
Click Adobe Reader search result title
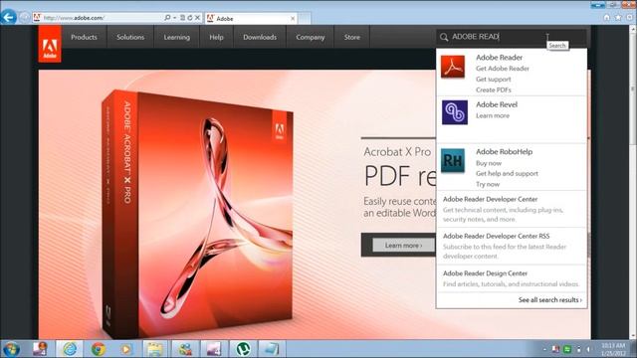point(499,58)
